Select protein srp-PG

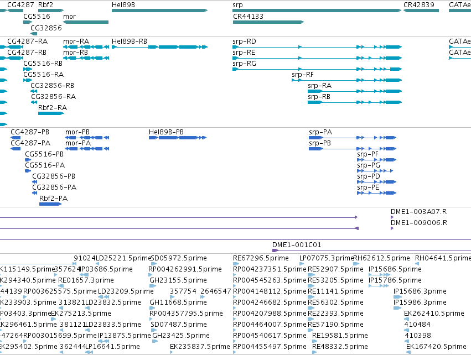(x=369, y=166)
